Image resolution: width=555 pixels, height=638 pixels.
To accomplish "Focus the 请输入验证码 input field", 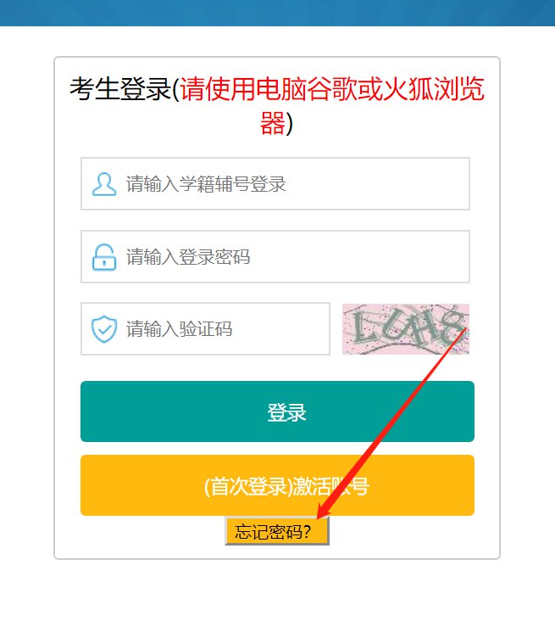I will click(205, 329).
